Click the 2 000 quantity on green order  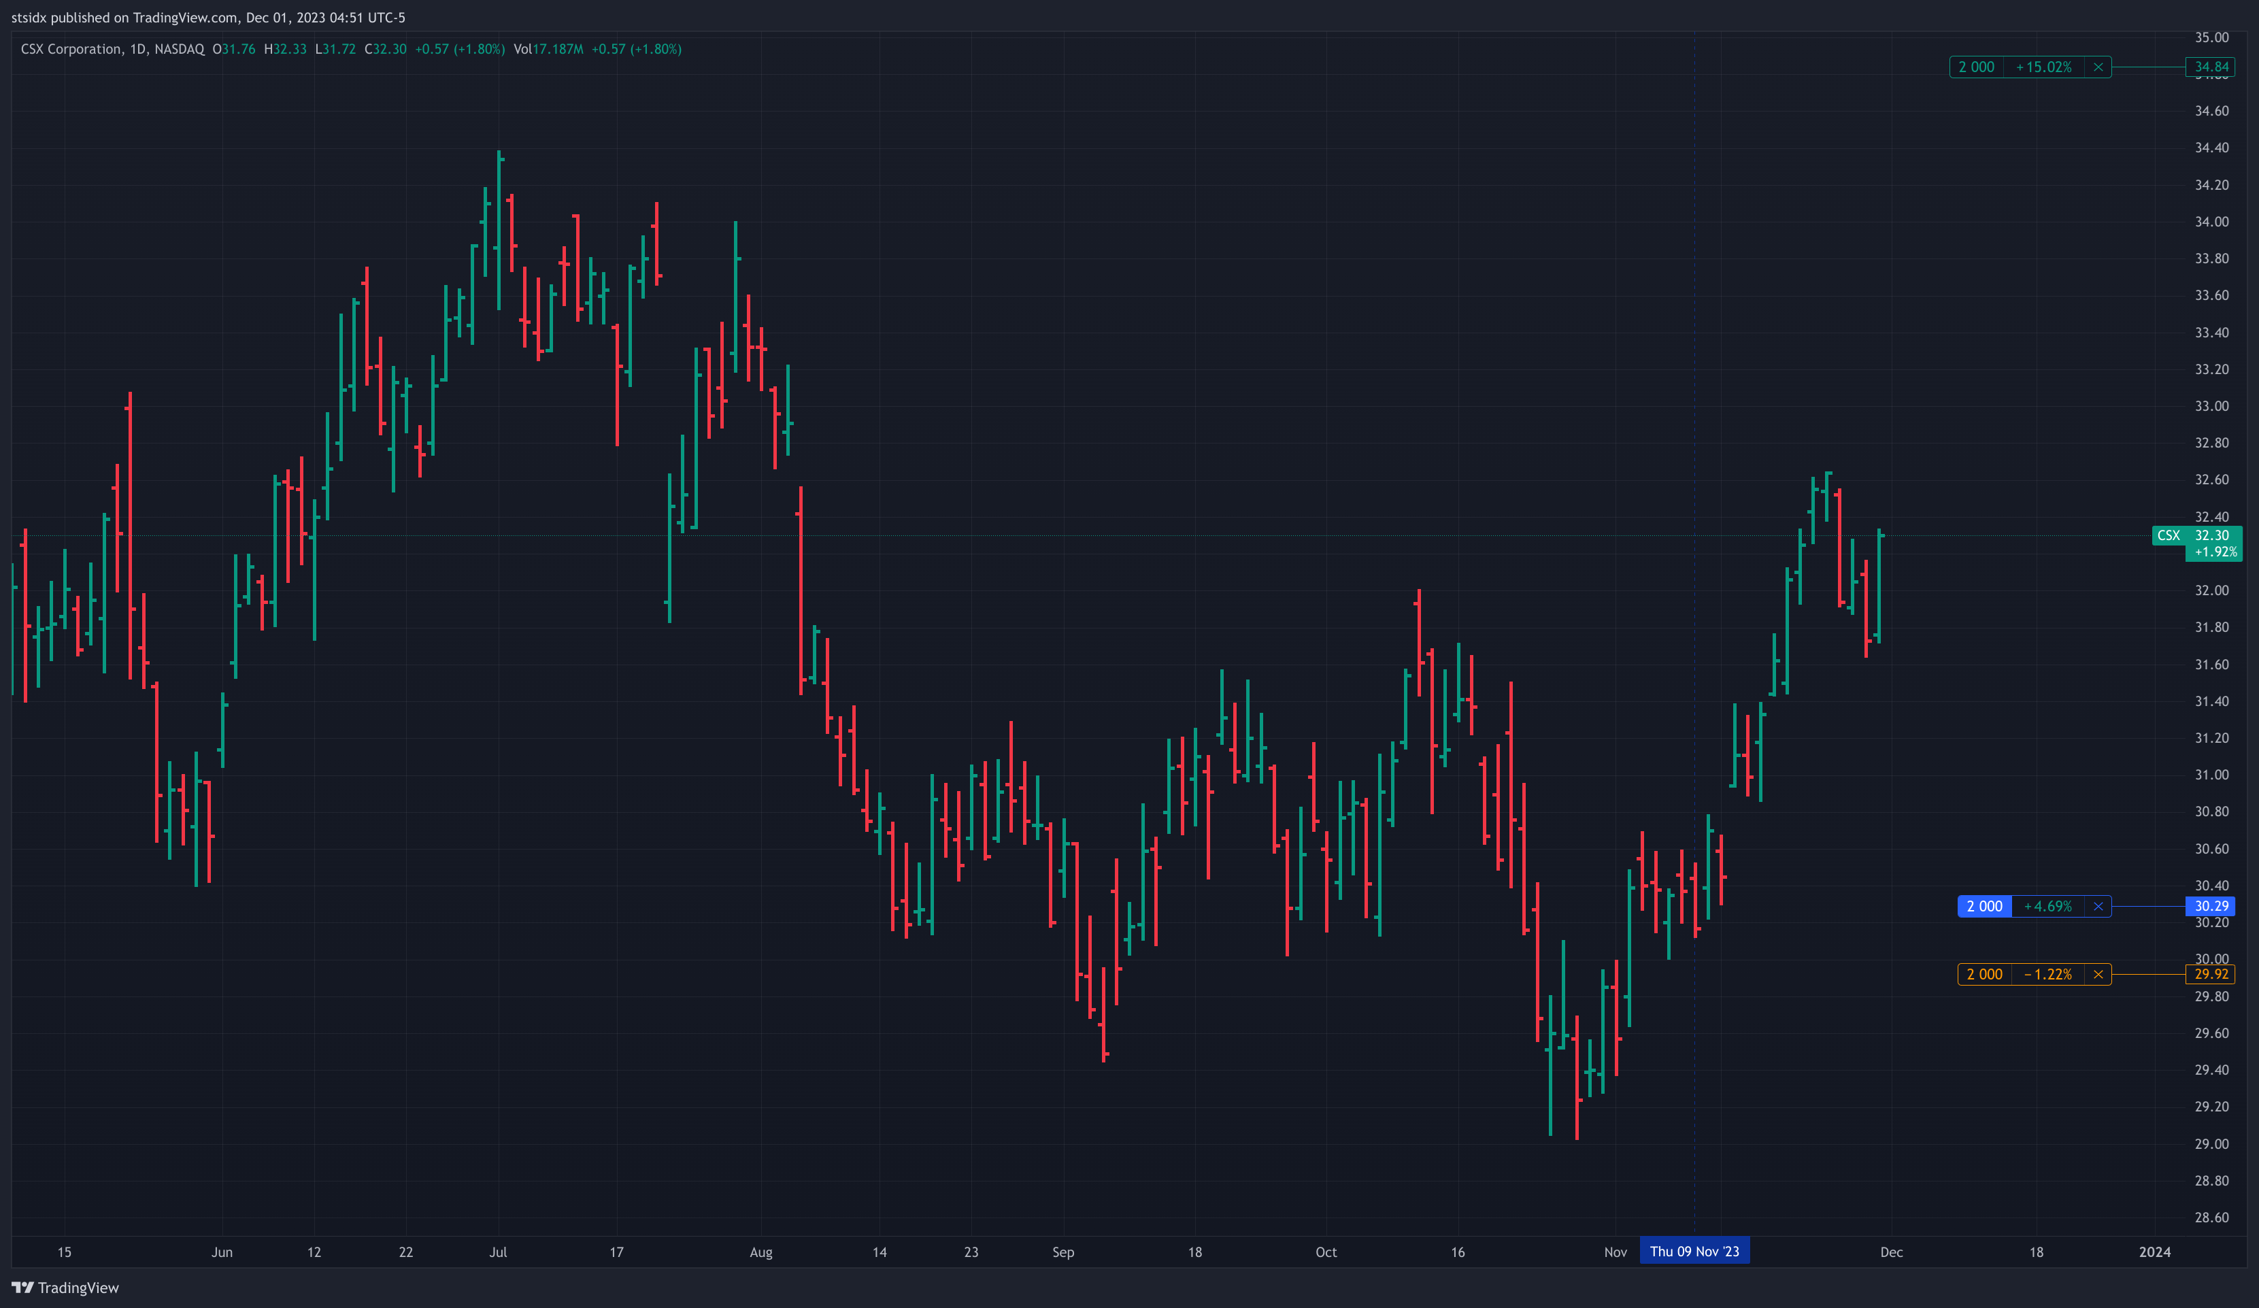pos(1976,67)
